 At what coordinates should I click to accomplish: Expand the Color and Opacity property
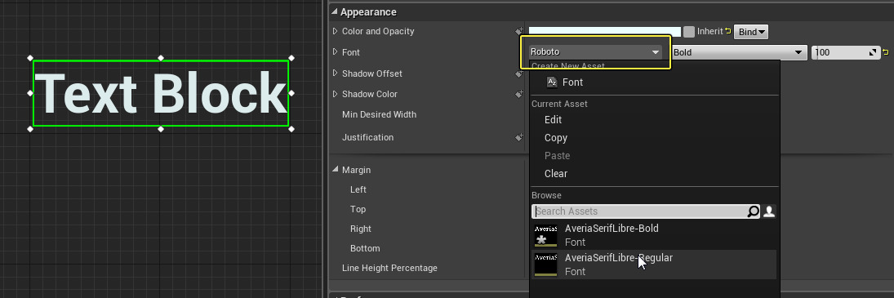(336, 31)
